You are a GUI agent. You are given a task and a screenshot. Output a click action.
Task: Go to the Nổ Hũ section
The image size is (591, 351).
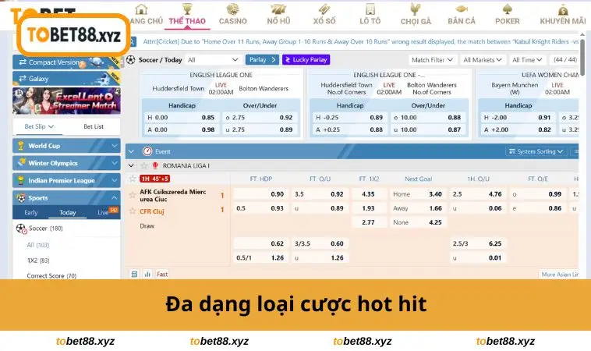[278, 14]
